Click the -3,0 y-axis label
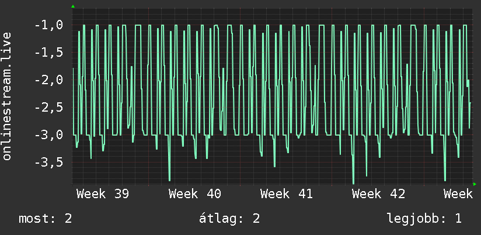The width and height of the screenshot is (481, 235). tap(49, 135)
